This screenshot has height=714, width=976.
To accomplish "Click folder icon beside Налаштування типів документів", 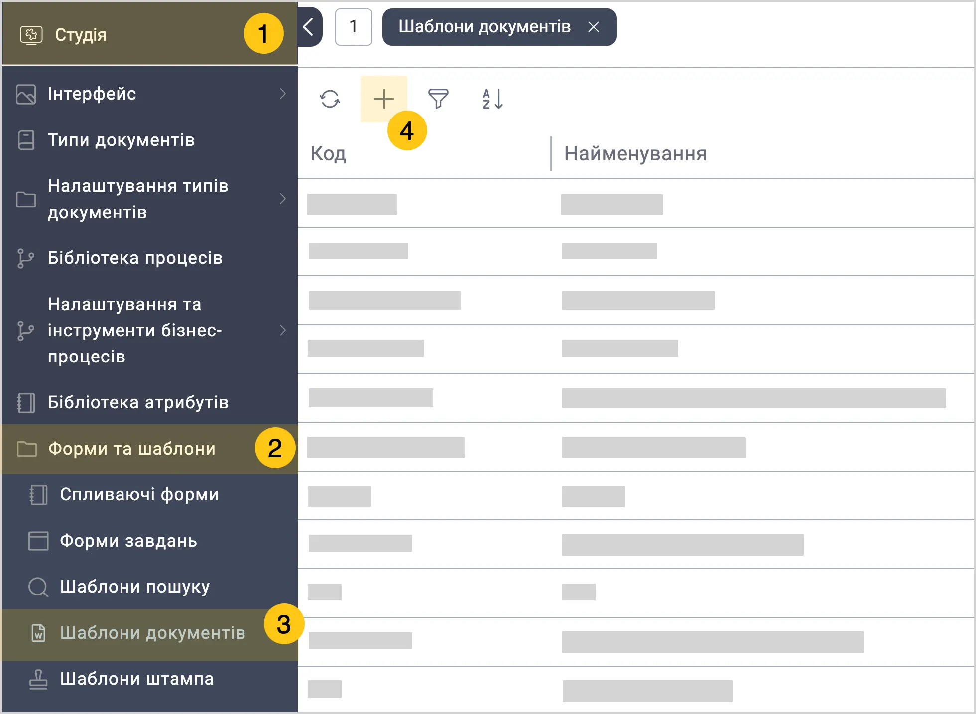I will coord(26,199).
